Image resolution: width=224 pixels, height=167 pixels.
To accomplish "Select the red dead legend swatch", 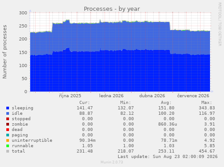I will point(8,130).
